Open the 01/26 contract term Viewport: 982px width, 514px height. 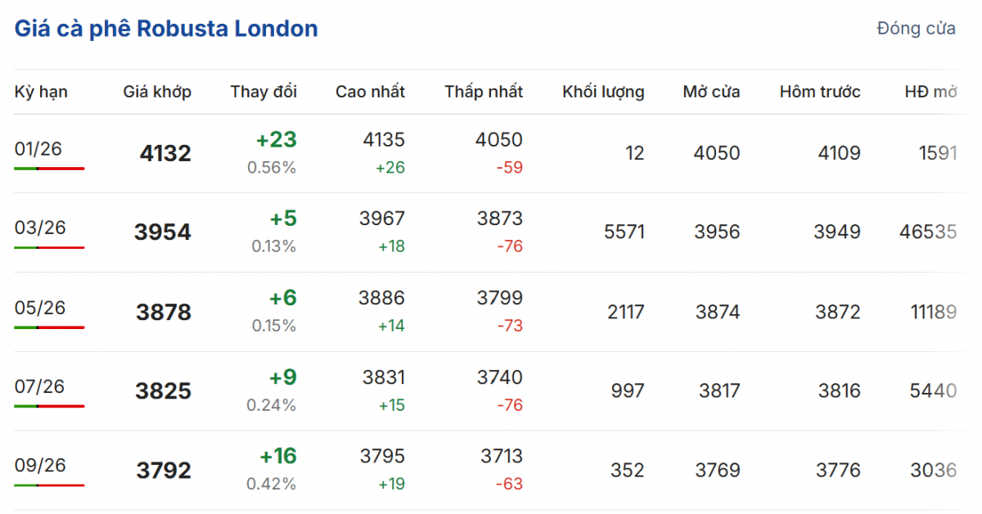coord(38,149)
